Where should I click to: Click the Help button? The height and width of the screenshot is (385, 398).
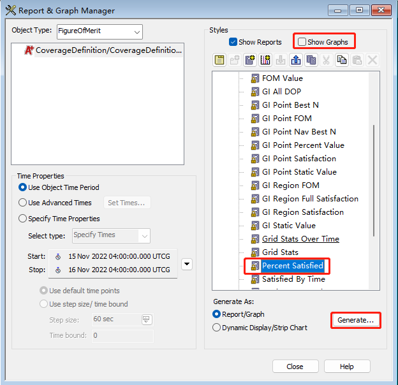click(x=346, y=367)
